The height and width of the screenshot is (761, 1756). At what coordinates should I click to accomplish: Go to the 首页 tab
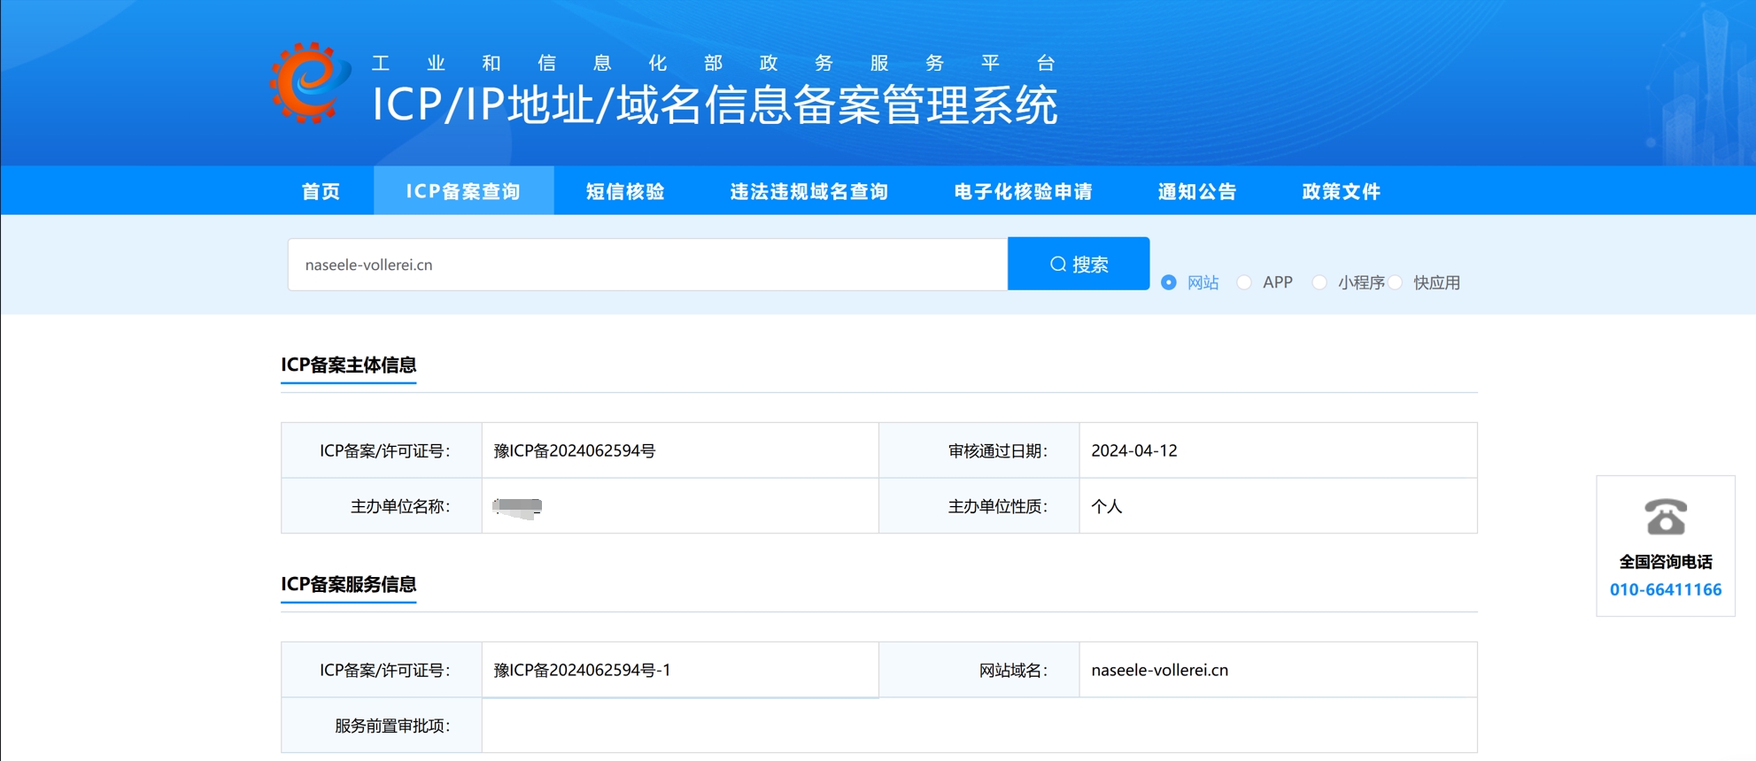click(321, 191)
